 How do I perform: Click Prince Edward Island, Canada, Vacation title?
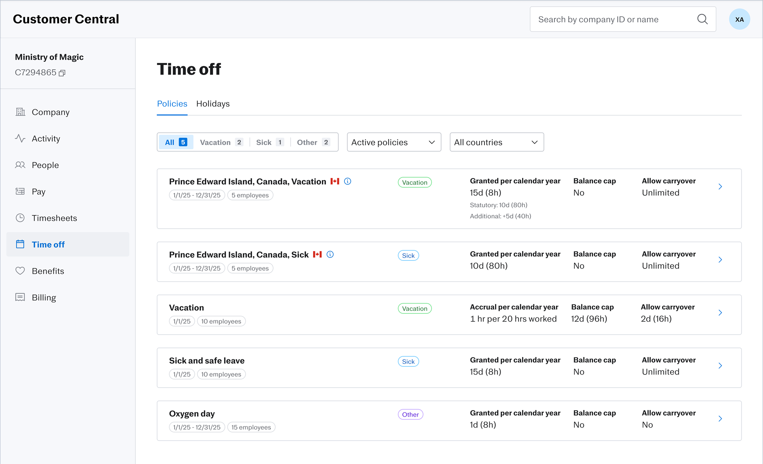(x=247, y=181)
